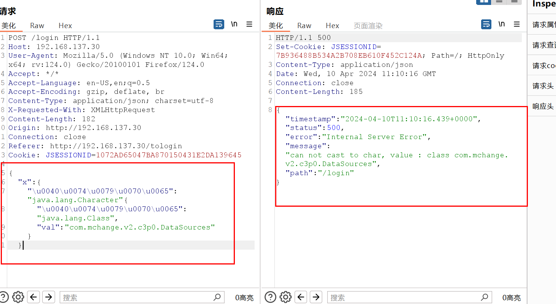This screenshot has height=304, width=556.
Task: Click response search magnifier icon
Action: pos(484,297)
